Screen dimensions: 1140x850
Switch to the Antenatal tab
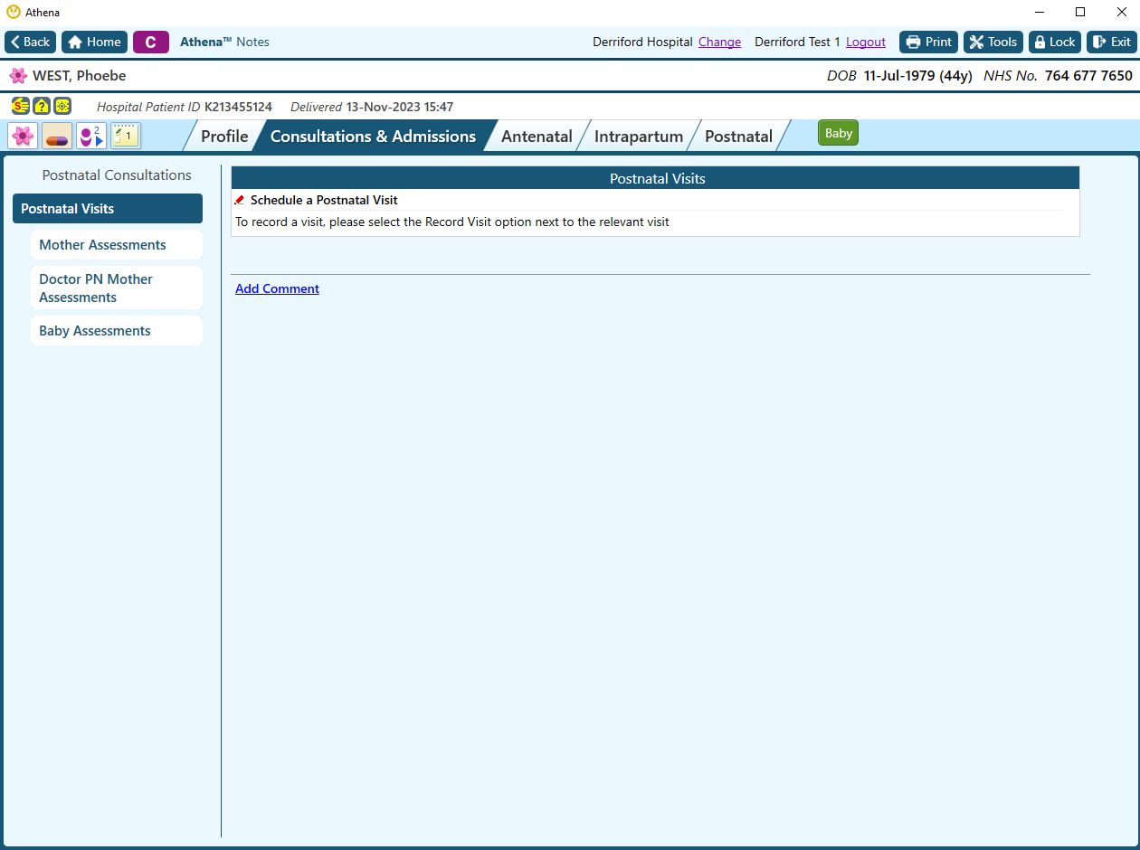click(x=537, y=136)
